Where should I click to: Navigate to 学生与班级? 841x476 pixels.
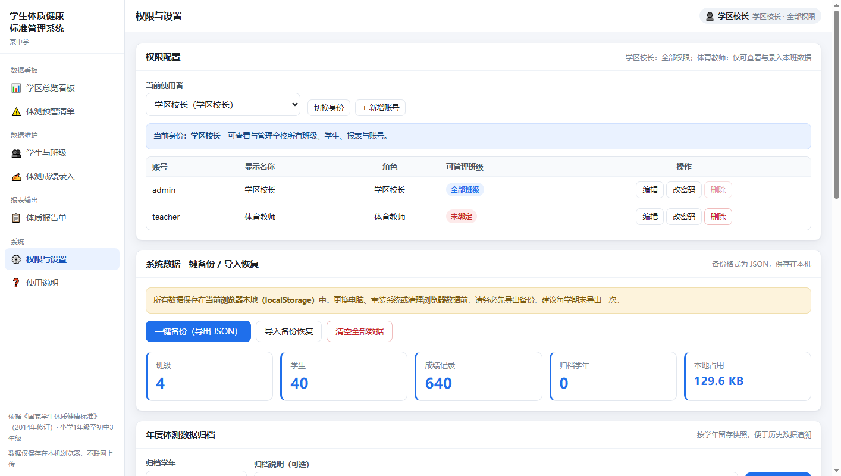62,153
